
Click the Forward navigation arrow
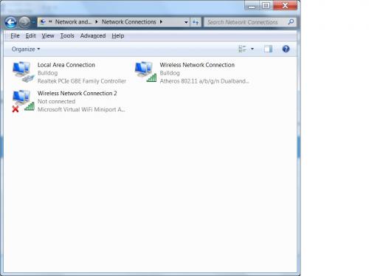(x=24, y=22)
